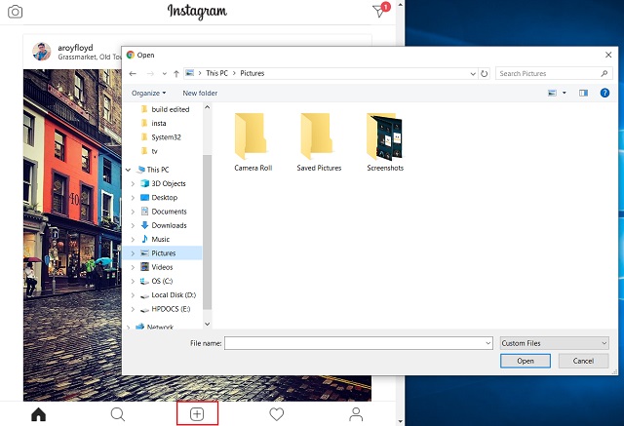Select the Screenshots folder
The width and height of the screenshot is (624, 426).
click(x=385, y=141)
